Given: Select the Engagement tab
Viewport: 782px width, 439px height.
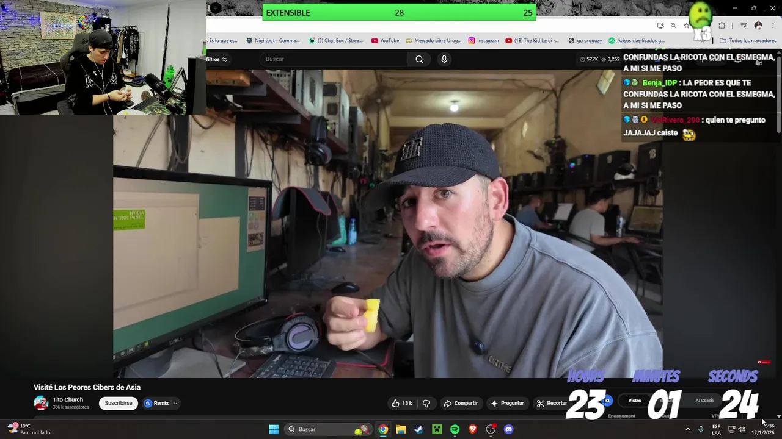Looking at the screenshot, I should [621, 416].
